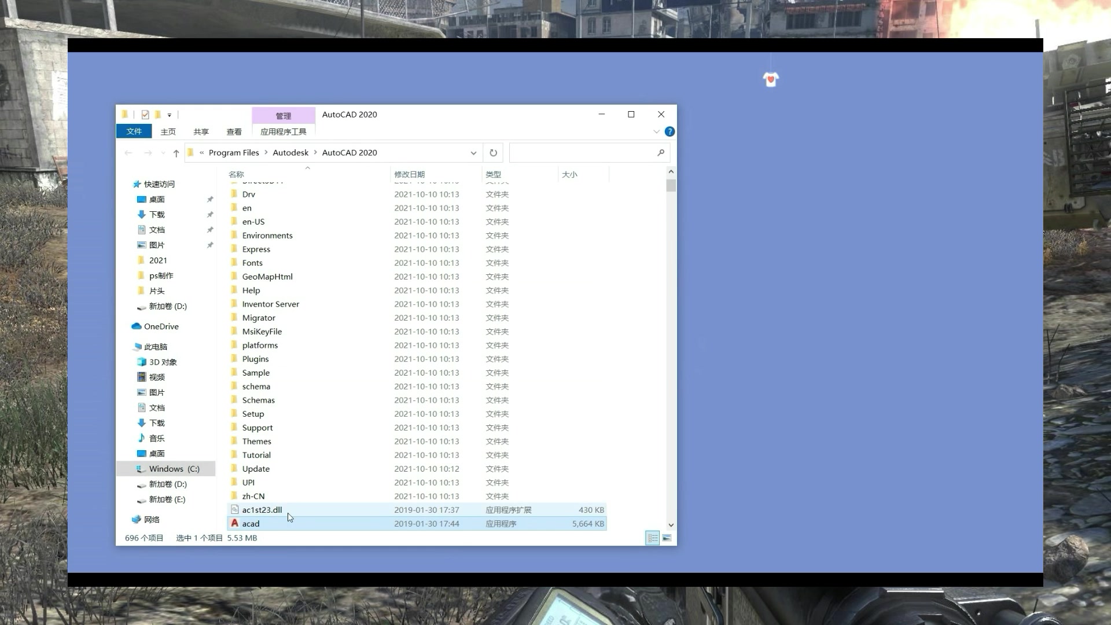Expand breadcrumb arrow after Program Files

pos(266,153)
